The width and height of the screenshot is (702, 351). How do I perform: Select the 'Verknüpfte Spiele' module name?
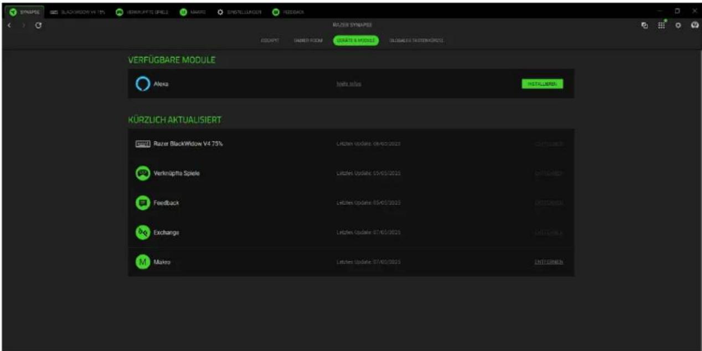pyautogui.click(x=177, y=173)
